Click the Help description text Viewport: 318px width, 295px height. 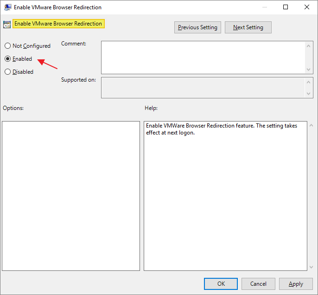click(221, 129)
